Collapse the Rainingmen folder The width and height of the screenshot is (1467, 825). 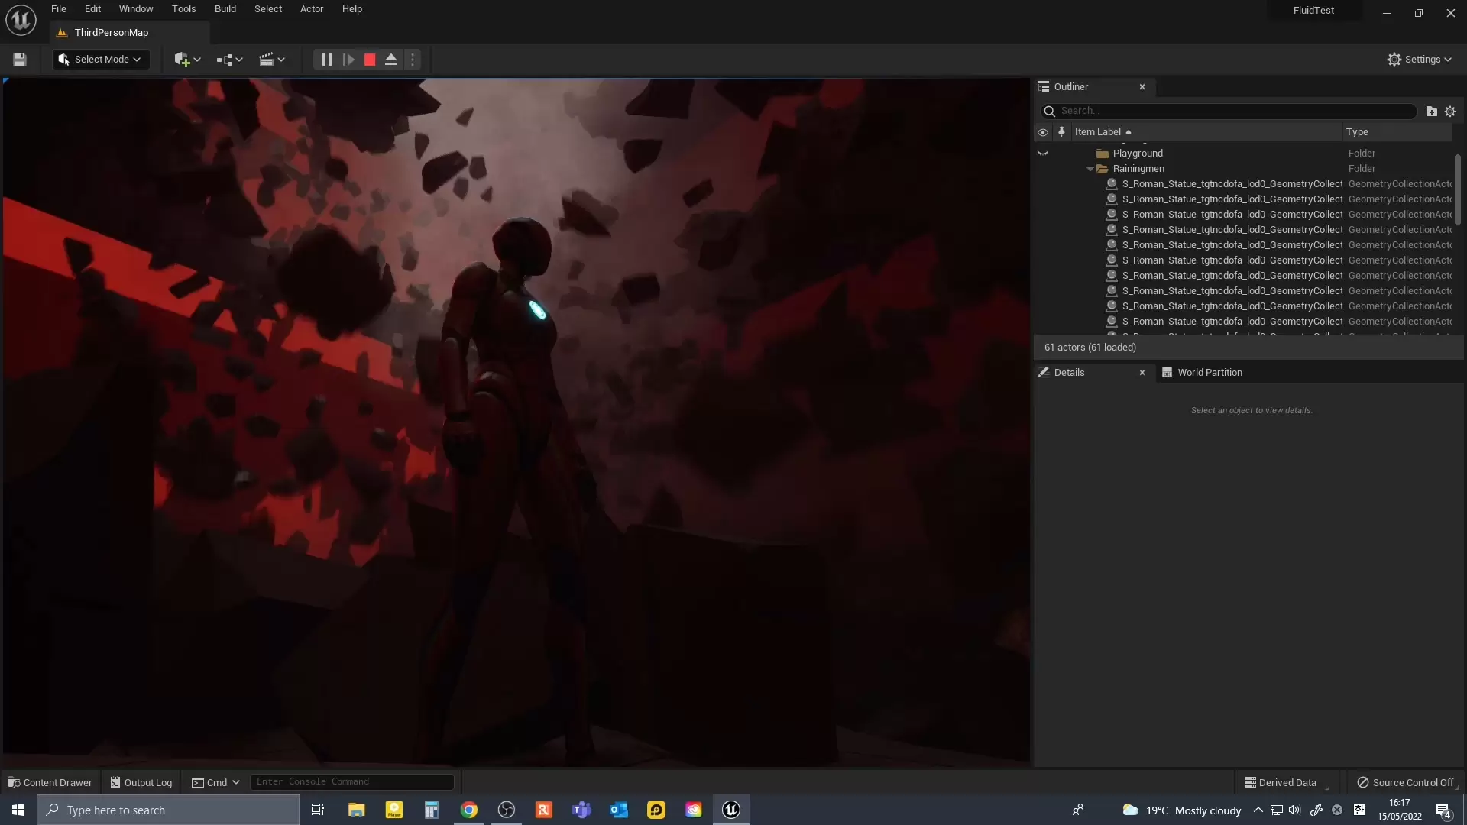[x=1090, y=169]
